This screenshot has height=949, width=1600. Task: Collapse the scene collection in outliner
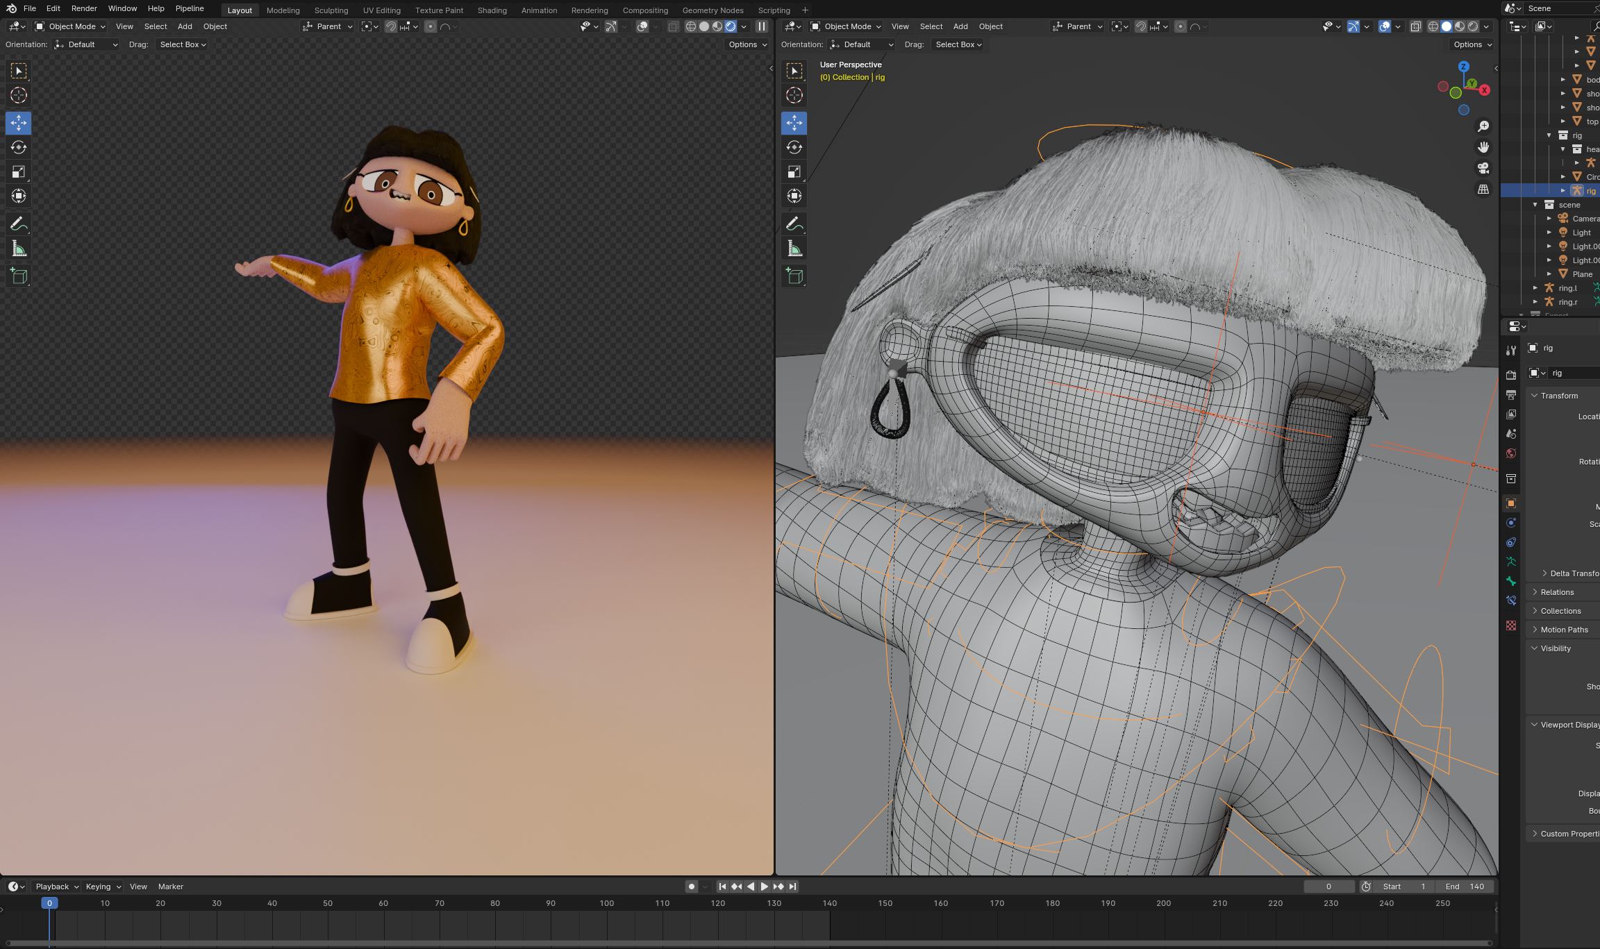coord(1535,205)
